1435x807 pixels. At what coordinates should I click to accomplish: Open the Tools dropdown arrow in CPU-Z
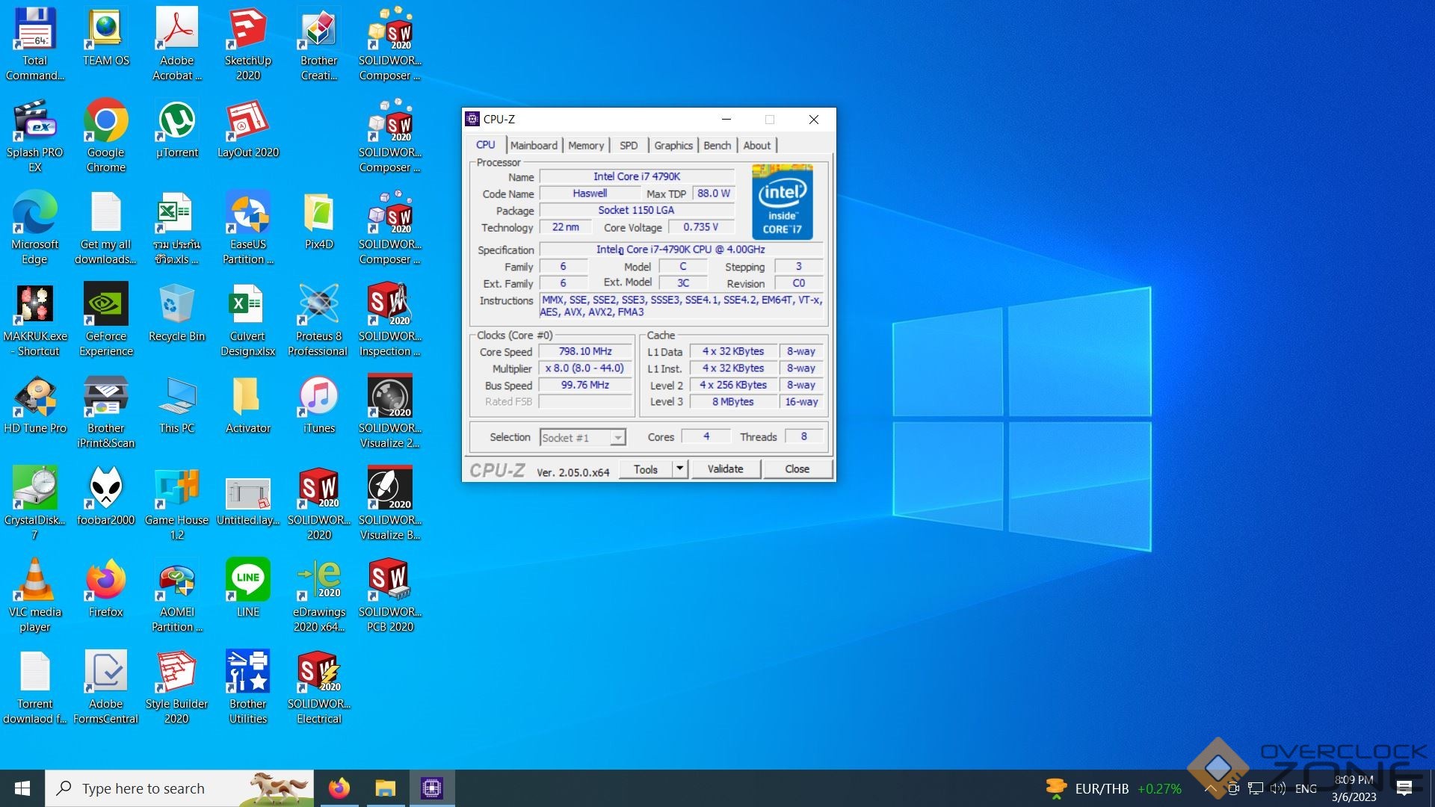pyautogui.click(x=679, y=469)
